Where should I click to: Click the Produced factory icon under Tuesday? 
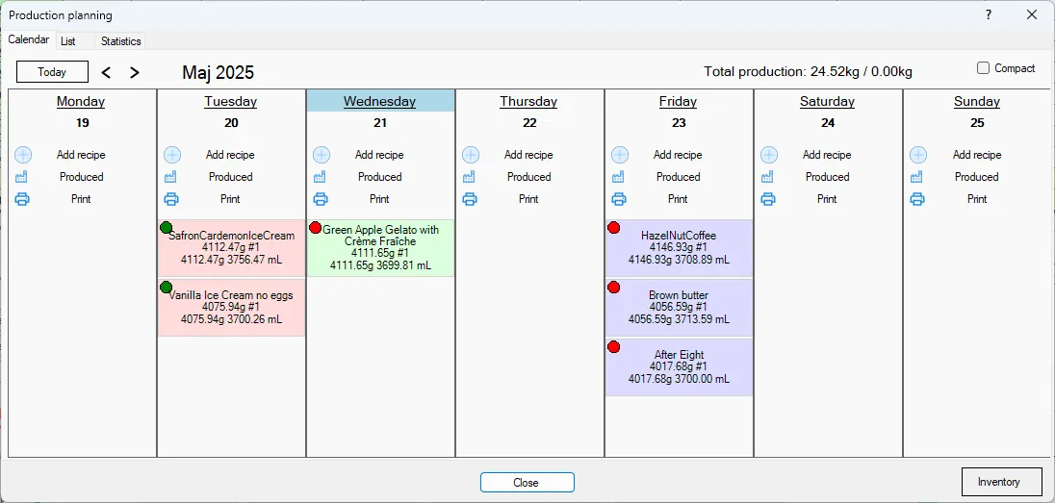171,177
